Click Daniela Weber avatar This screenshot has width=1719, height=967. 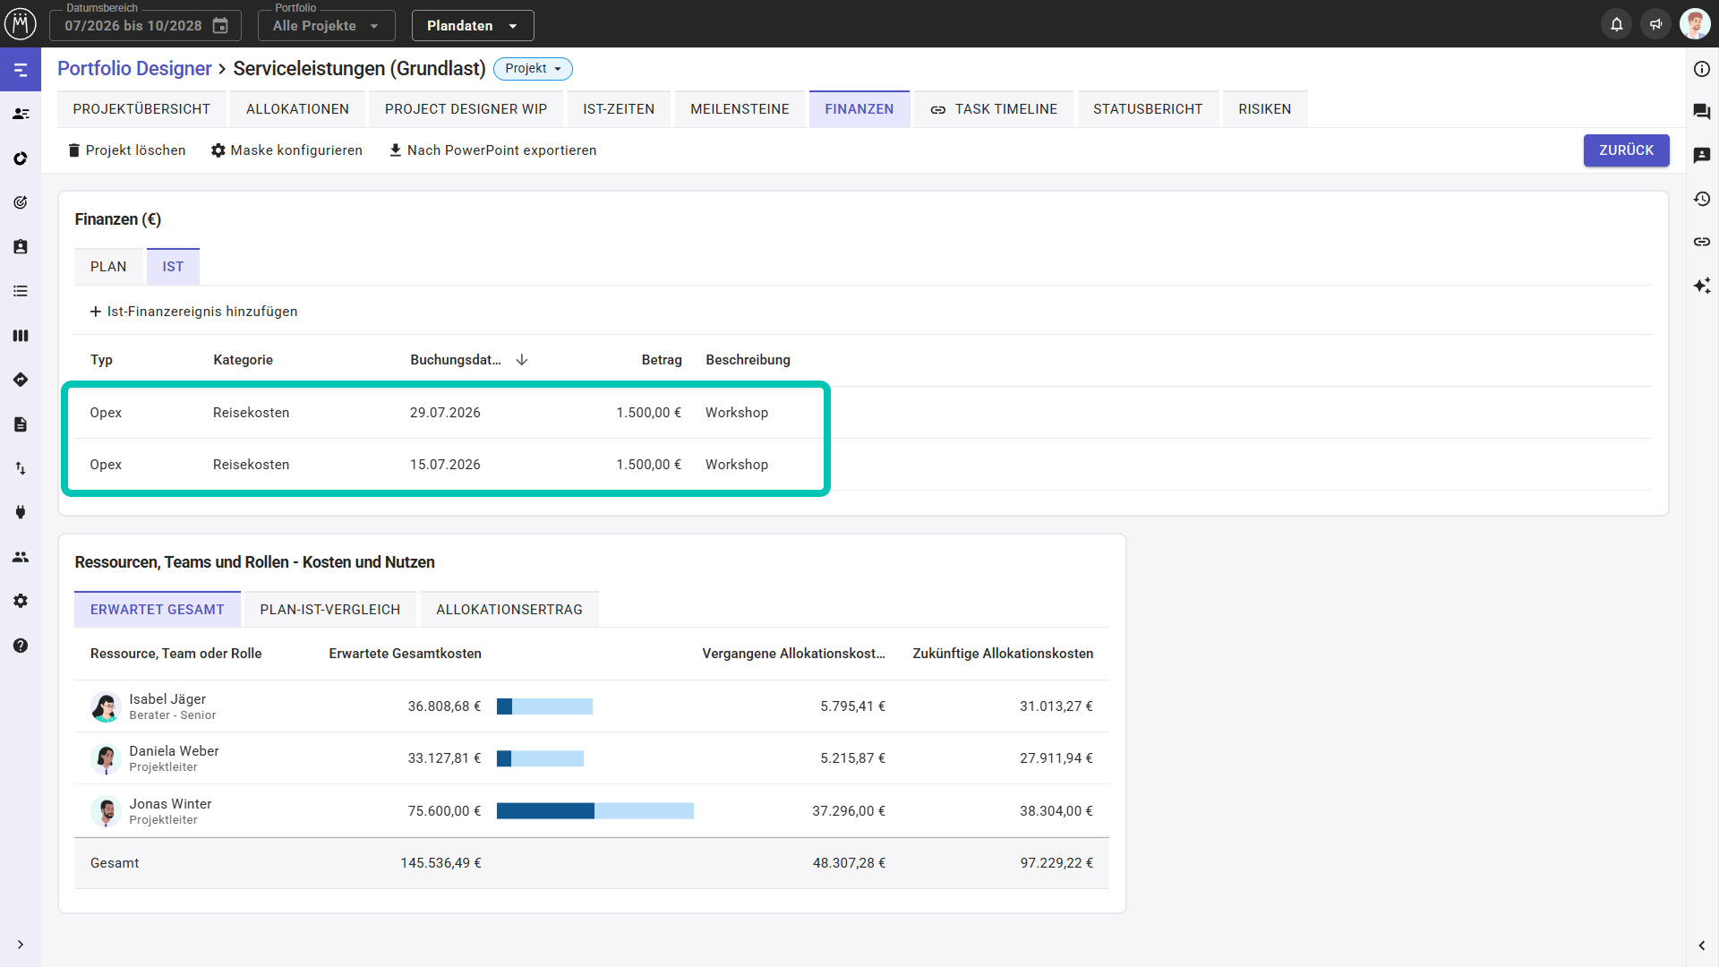(x=106, y=759)
